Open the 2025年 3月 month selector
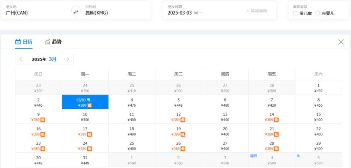This screenshot has width=351, height=168. coord(44,59)
